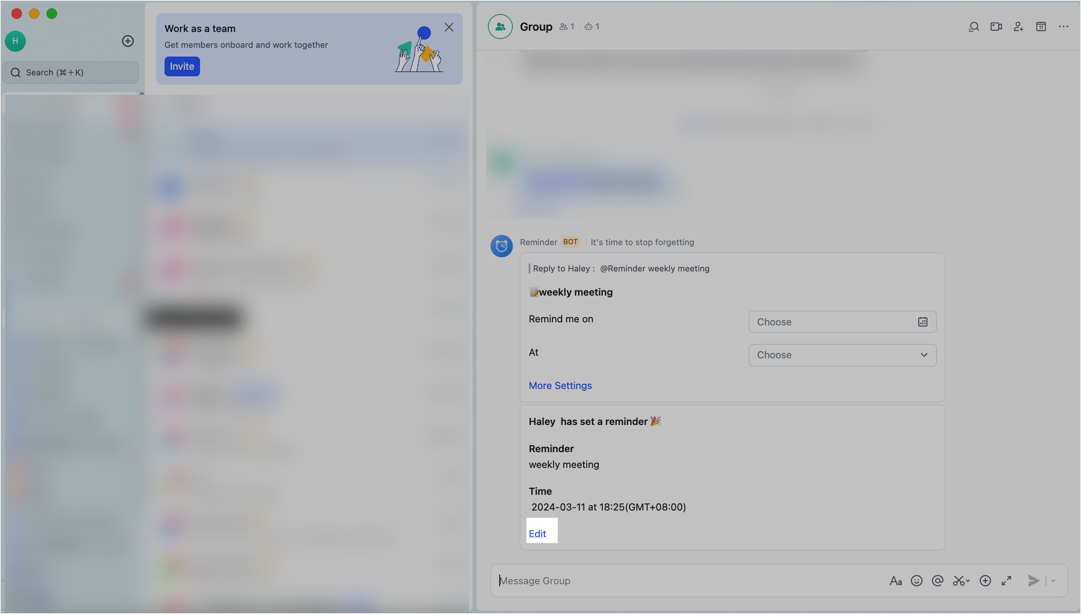Dismiss the Work as a team banner

click(x=449, y=27)
